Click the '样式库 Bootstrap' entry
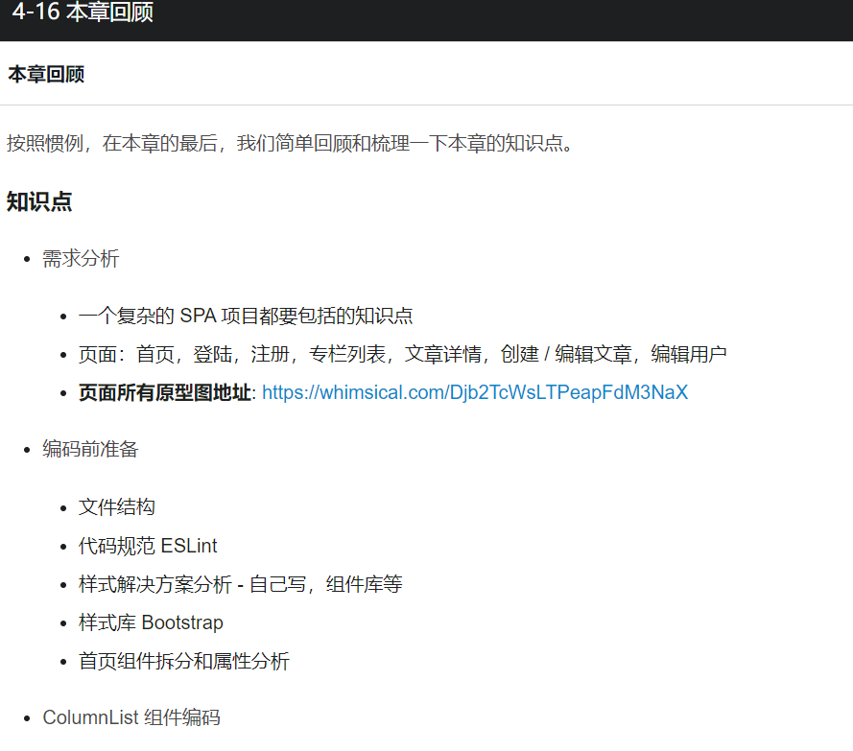853x751 pixels. pos(150,622)
